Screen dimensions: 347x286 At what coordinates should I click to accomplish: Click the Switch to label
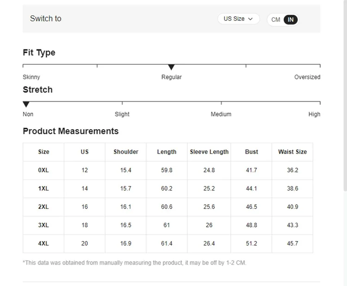pyautogui.click(x=45, y=18)
